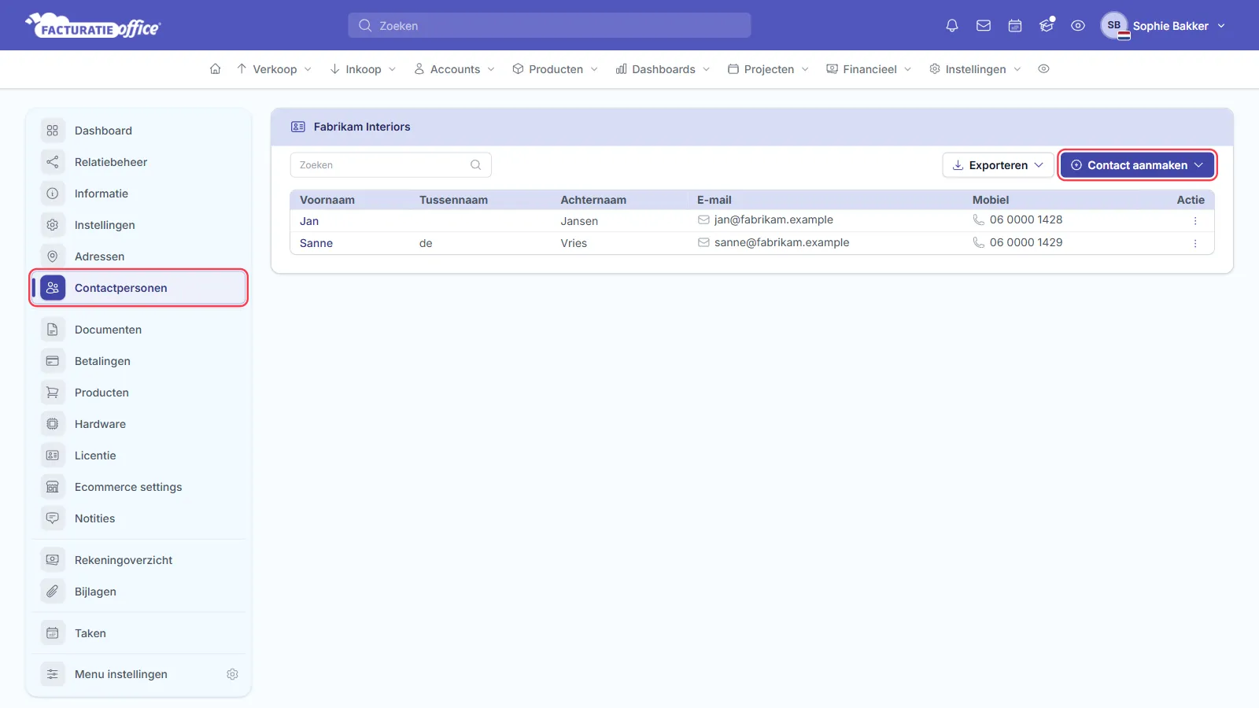The width and height of the screenshot is (1259, 708).
Task: Open gear icon beside Menu instellingen
Action: tap(232, 674)
